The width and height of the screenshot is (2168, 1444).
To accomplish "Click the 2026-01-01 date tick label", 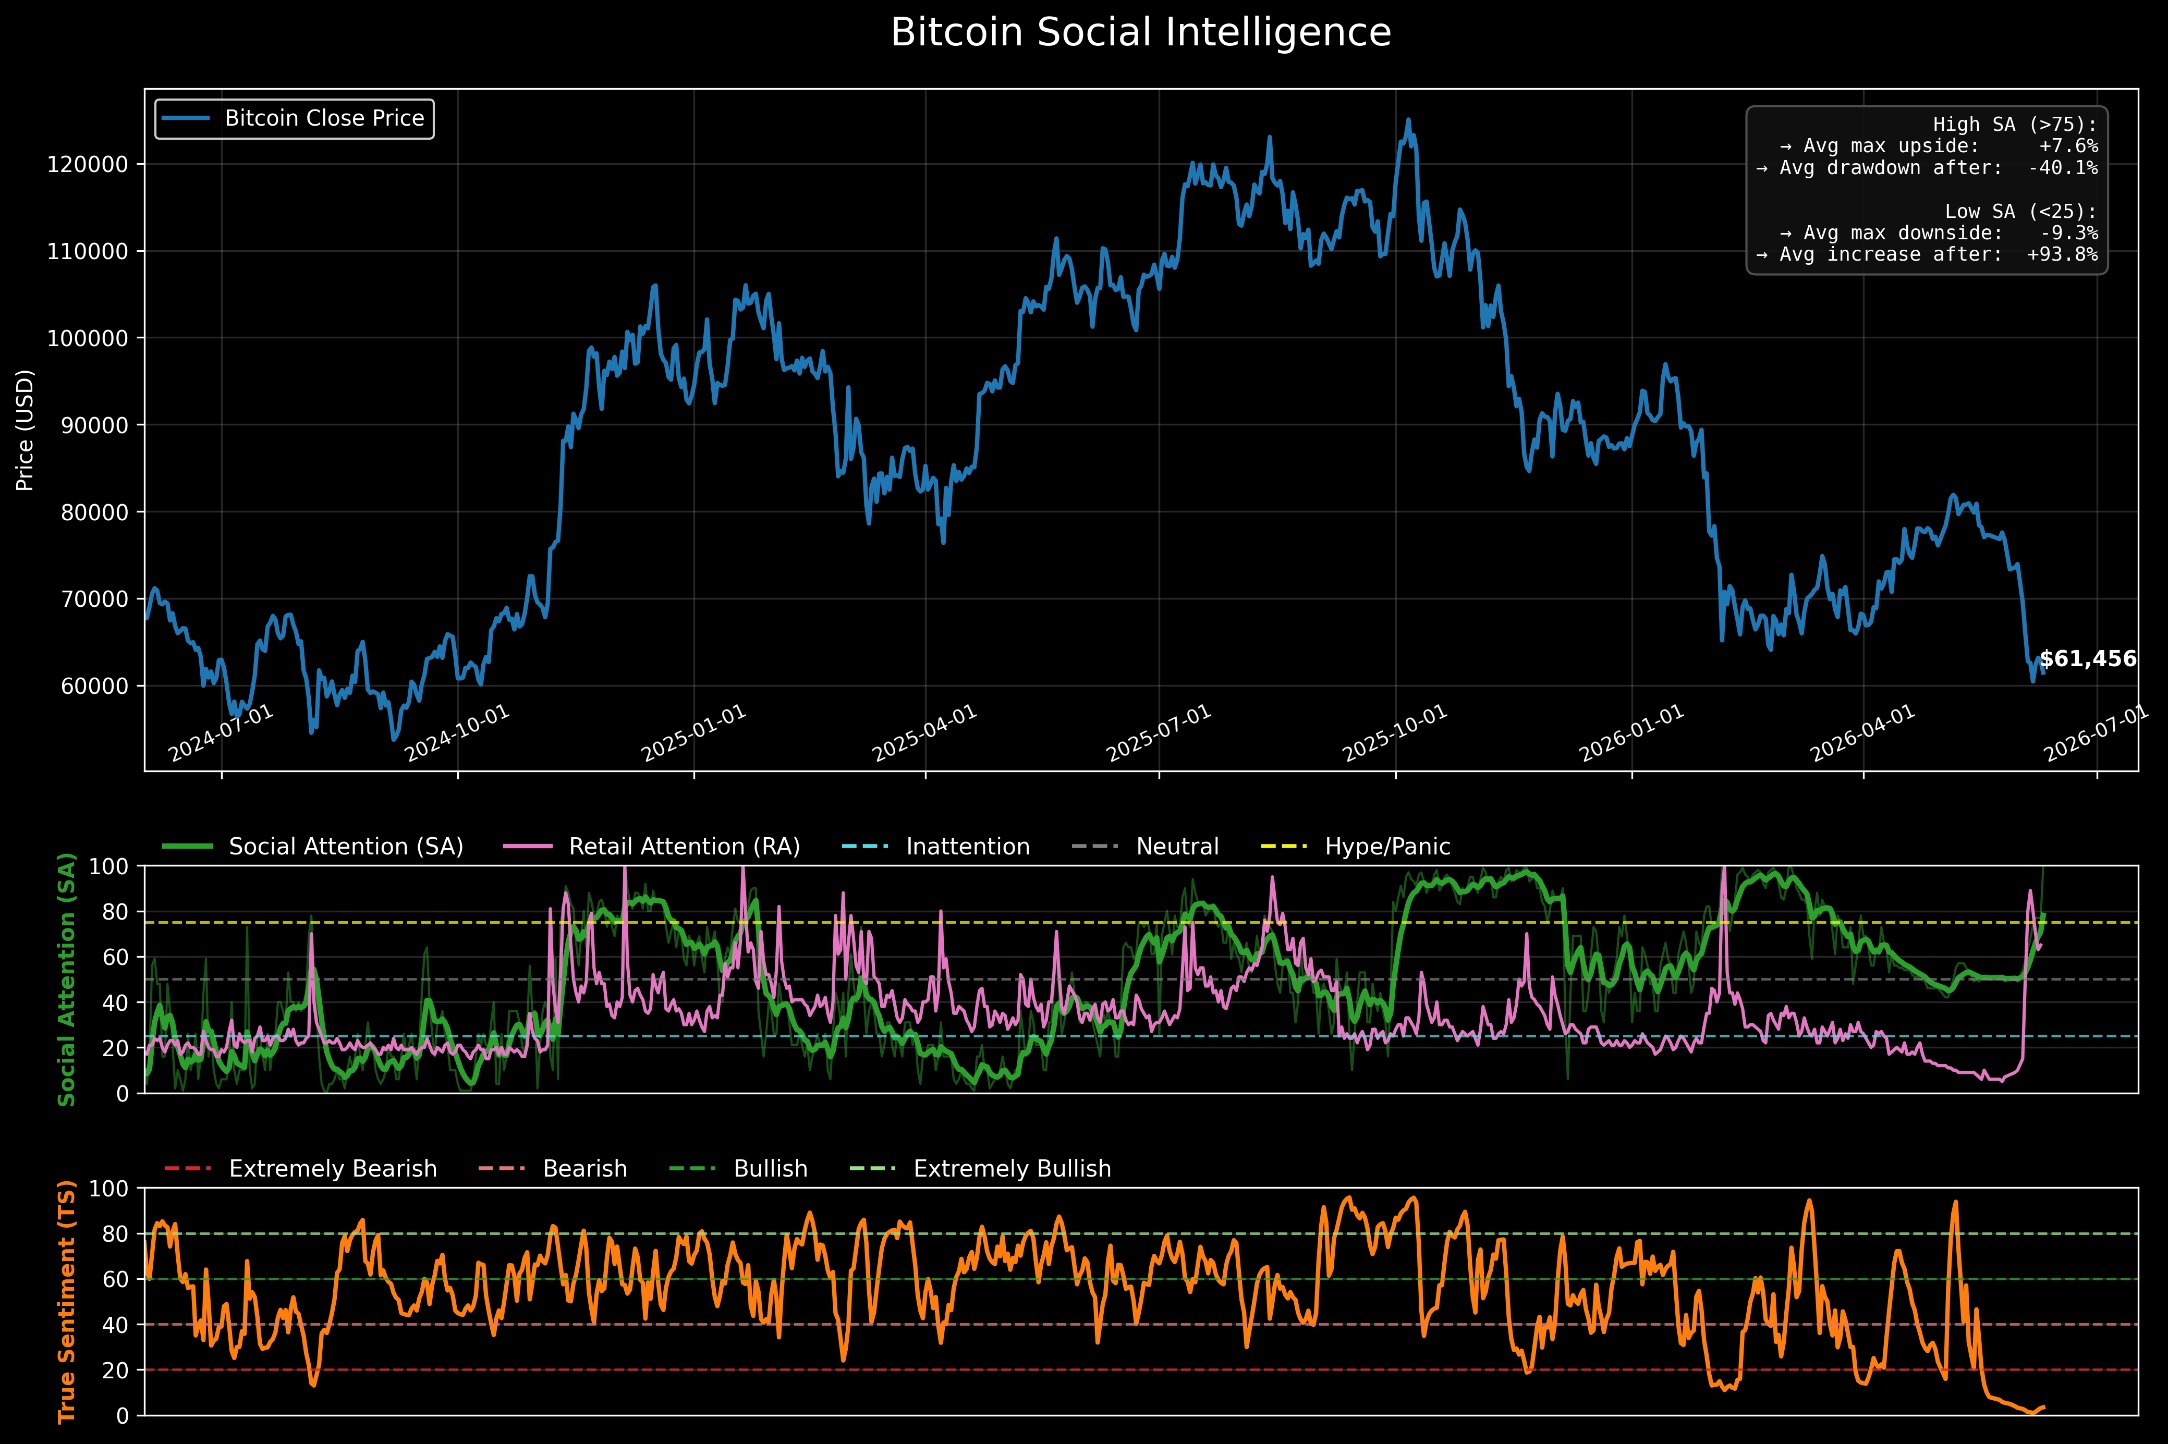I will click(x=1632, y=734).
